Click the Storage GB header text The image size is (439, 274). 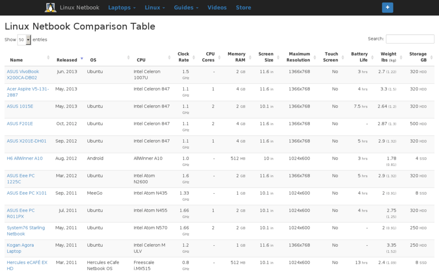click(418, 57)
